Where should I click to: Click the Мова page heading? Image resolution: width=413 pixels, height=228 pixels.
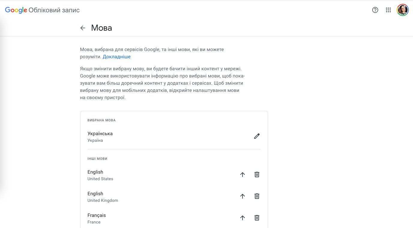click(101, 28)
